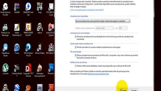Click the 'Microsoft Update' section heading
The image size is (161, 91).
(x=76, y=52)
